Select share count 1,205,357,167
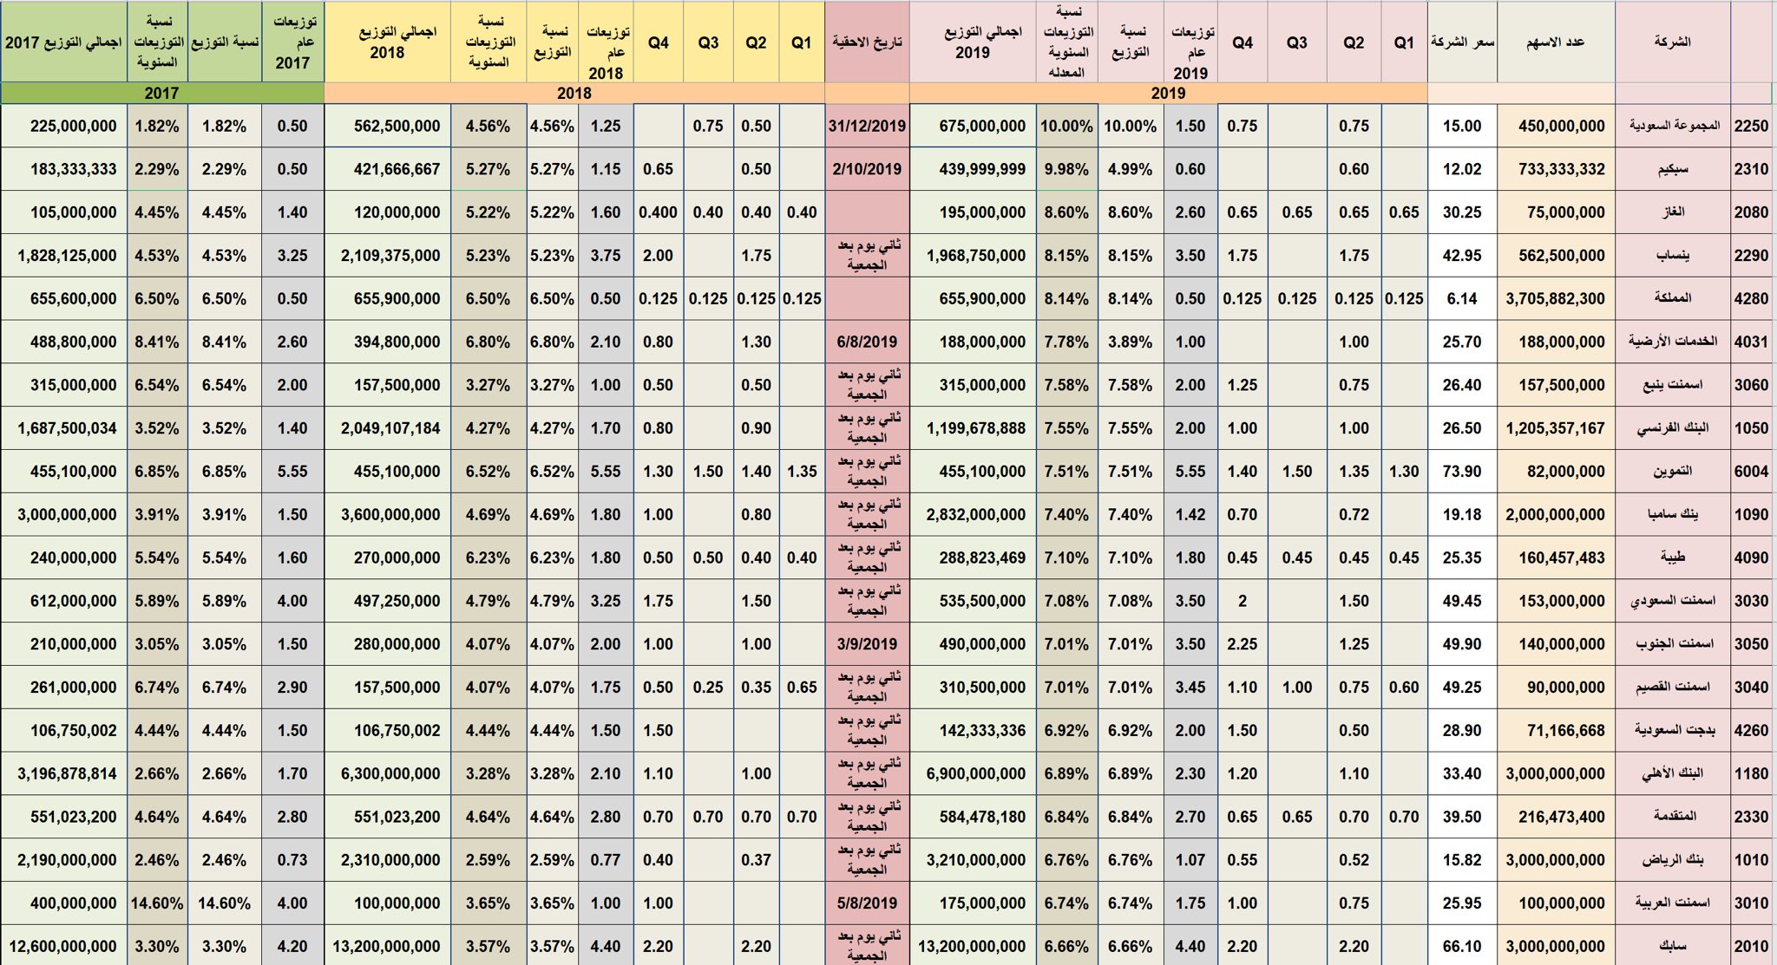 [1556, 428]
